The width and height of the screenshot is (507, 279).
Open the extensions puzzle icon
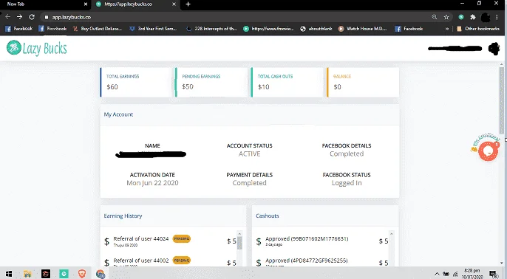pyautogui.click(x=473, y=17)
